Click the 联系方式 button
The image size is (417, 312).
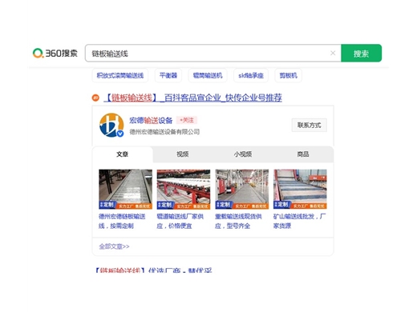tap(310, 125)
